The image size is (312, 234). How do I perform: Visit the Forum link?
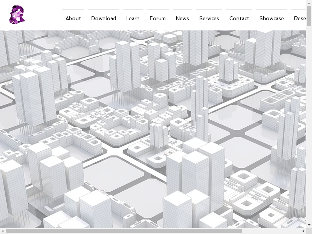coord(158,18)
